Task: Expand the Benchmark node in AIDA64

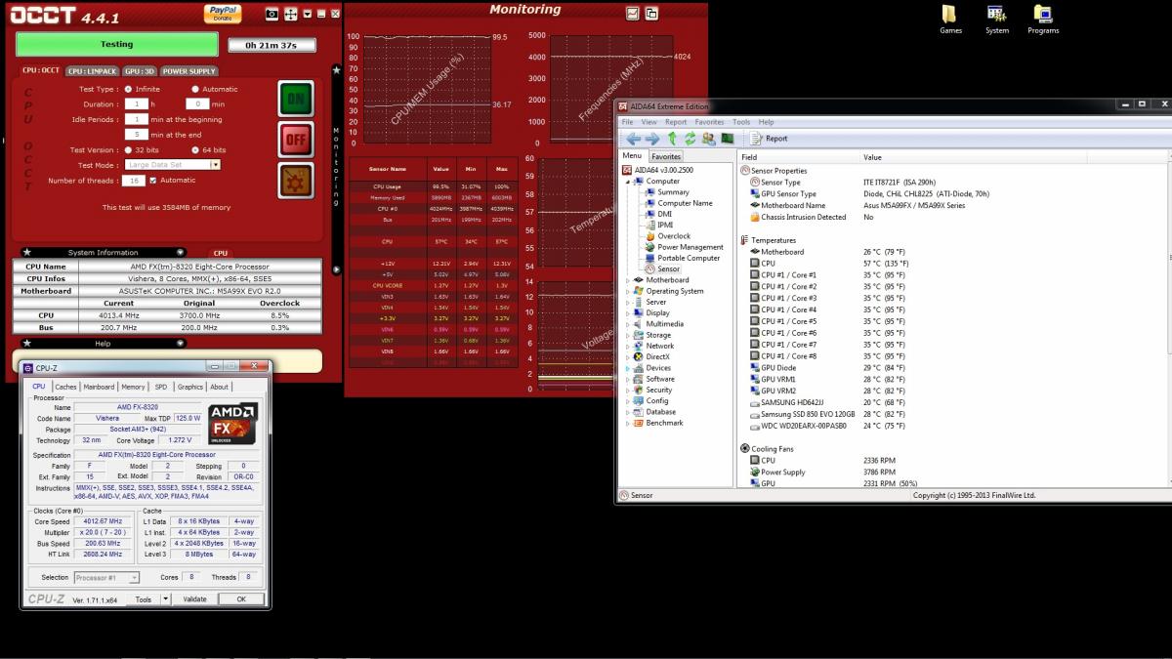Action: click(x=628, y=423)
